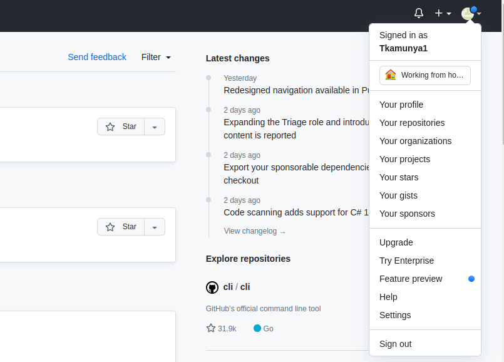Choose Upgrade in the user menu
504x362 pixels.
425,242
